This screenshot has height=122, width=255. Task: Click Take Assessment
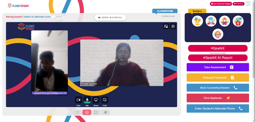click(x=218, y=67)
